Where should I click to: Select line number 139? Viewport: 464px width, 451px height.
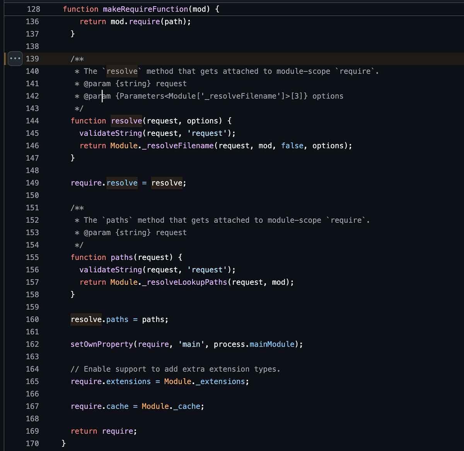[32, 58]
